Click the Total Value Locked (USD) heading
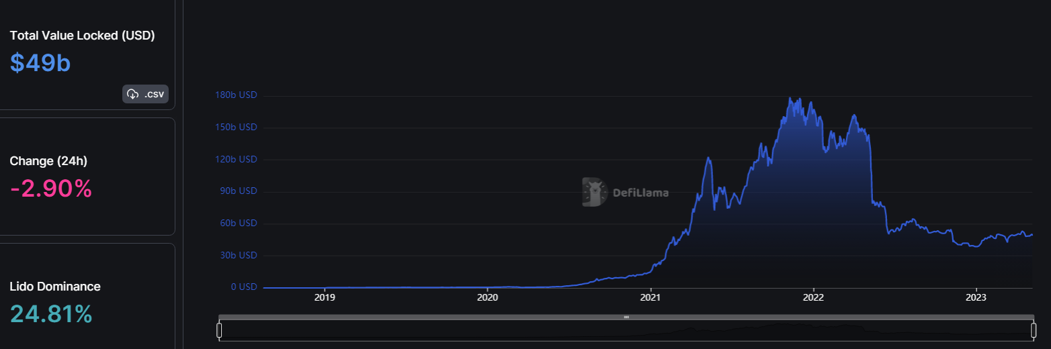Viewport: 1051px width, 349px height. [82, 36]
